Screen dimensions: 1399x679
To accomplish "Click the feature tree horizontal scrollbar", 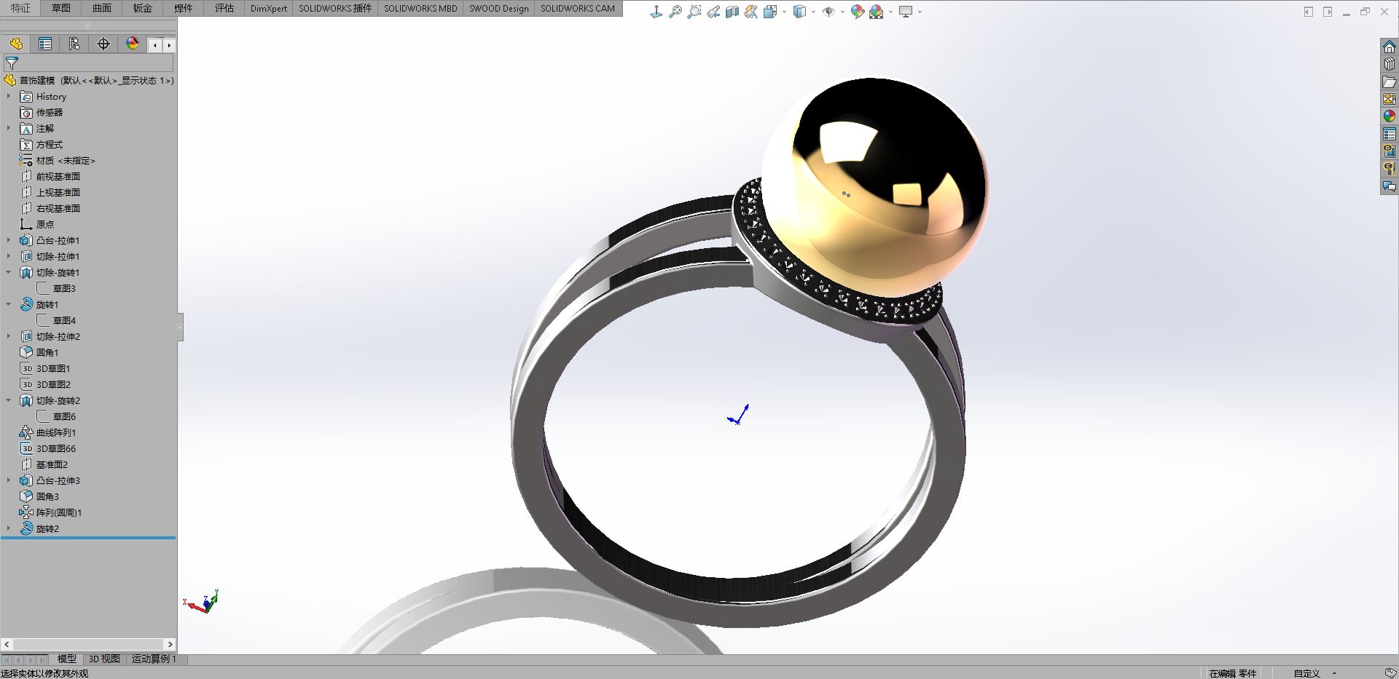I will [x=88, y=644].
